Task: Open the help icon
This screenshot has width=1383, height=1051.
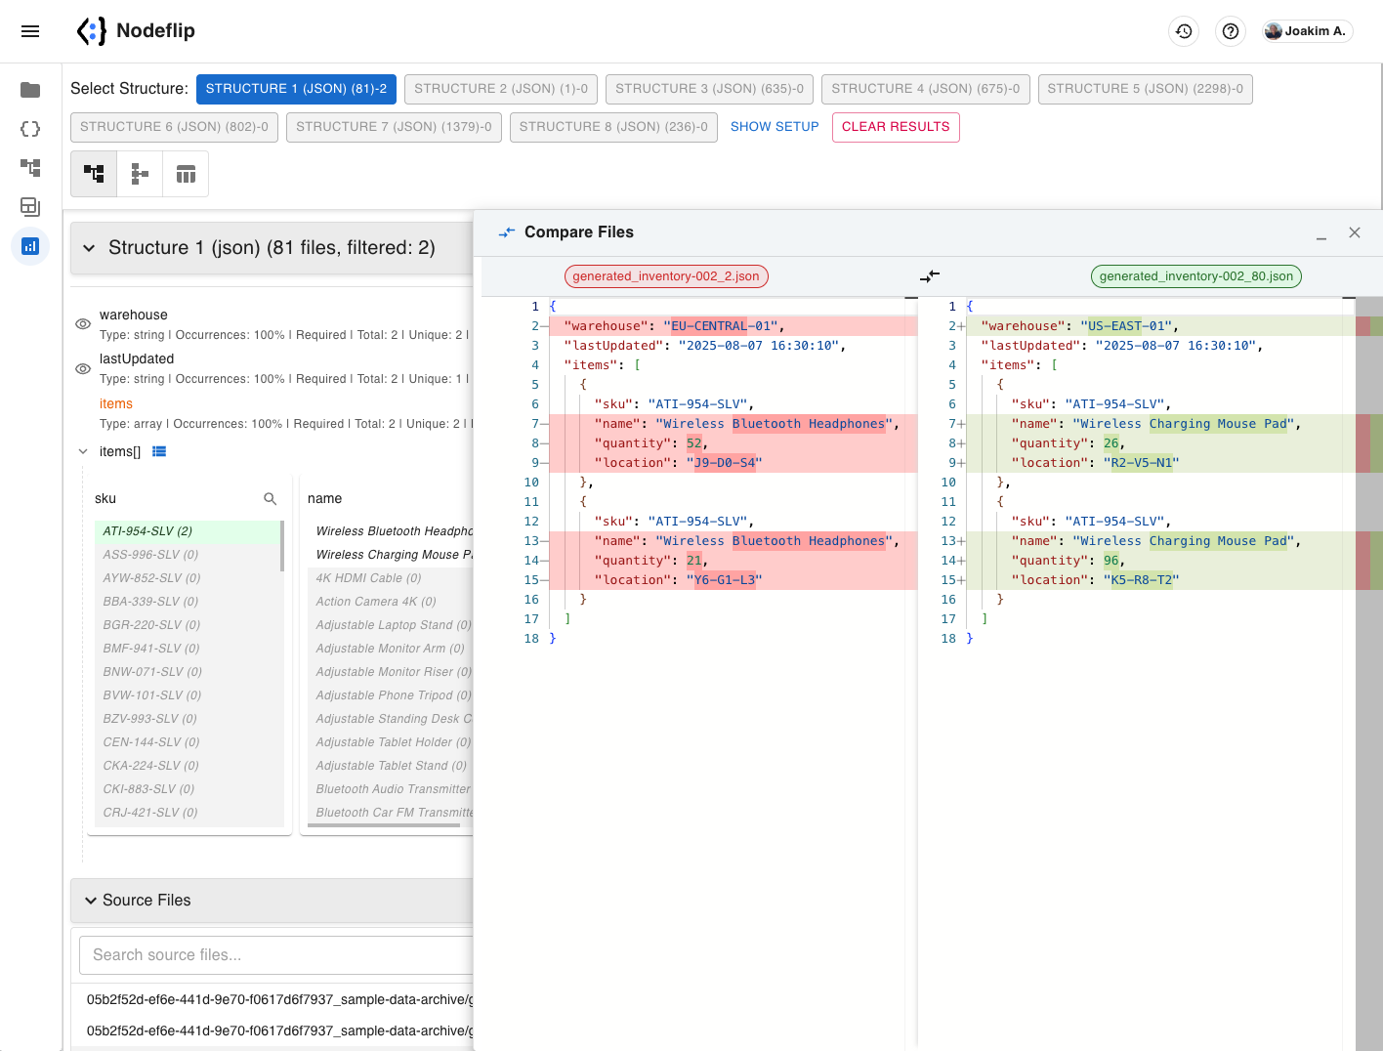Action: pyautogui.click(x=1230, y=31)
